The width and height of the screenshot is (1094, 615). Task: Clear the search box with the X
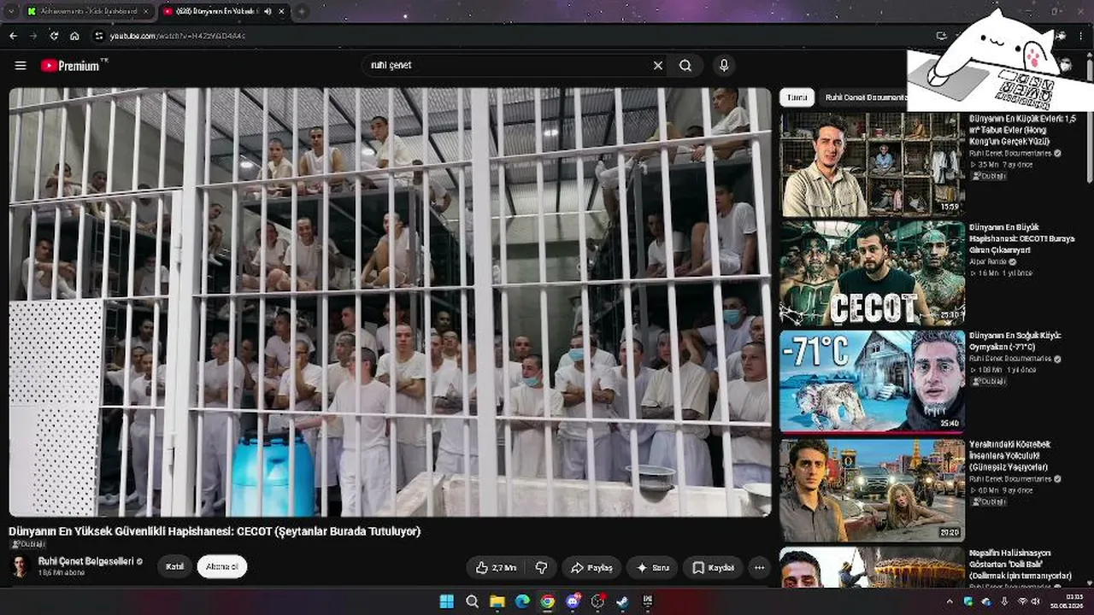coord(658,66)
